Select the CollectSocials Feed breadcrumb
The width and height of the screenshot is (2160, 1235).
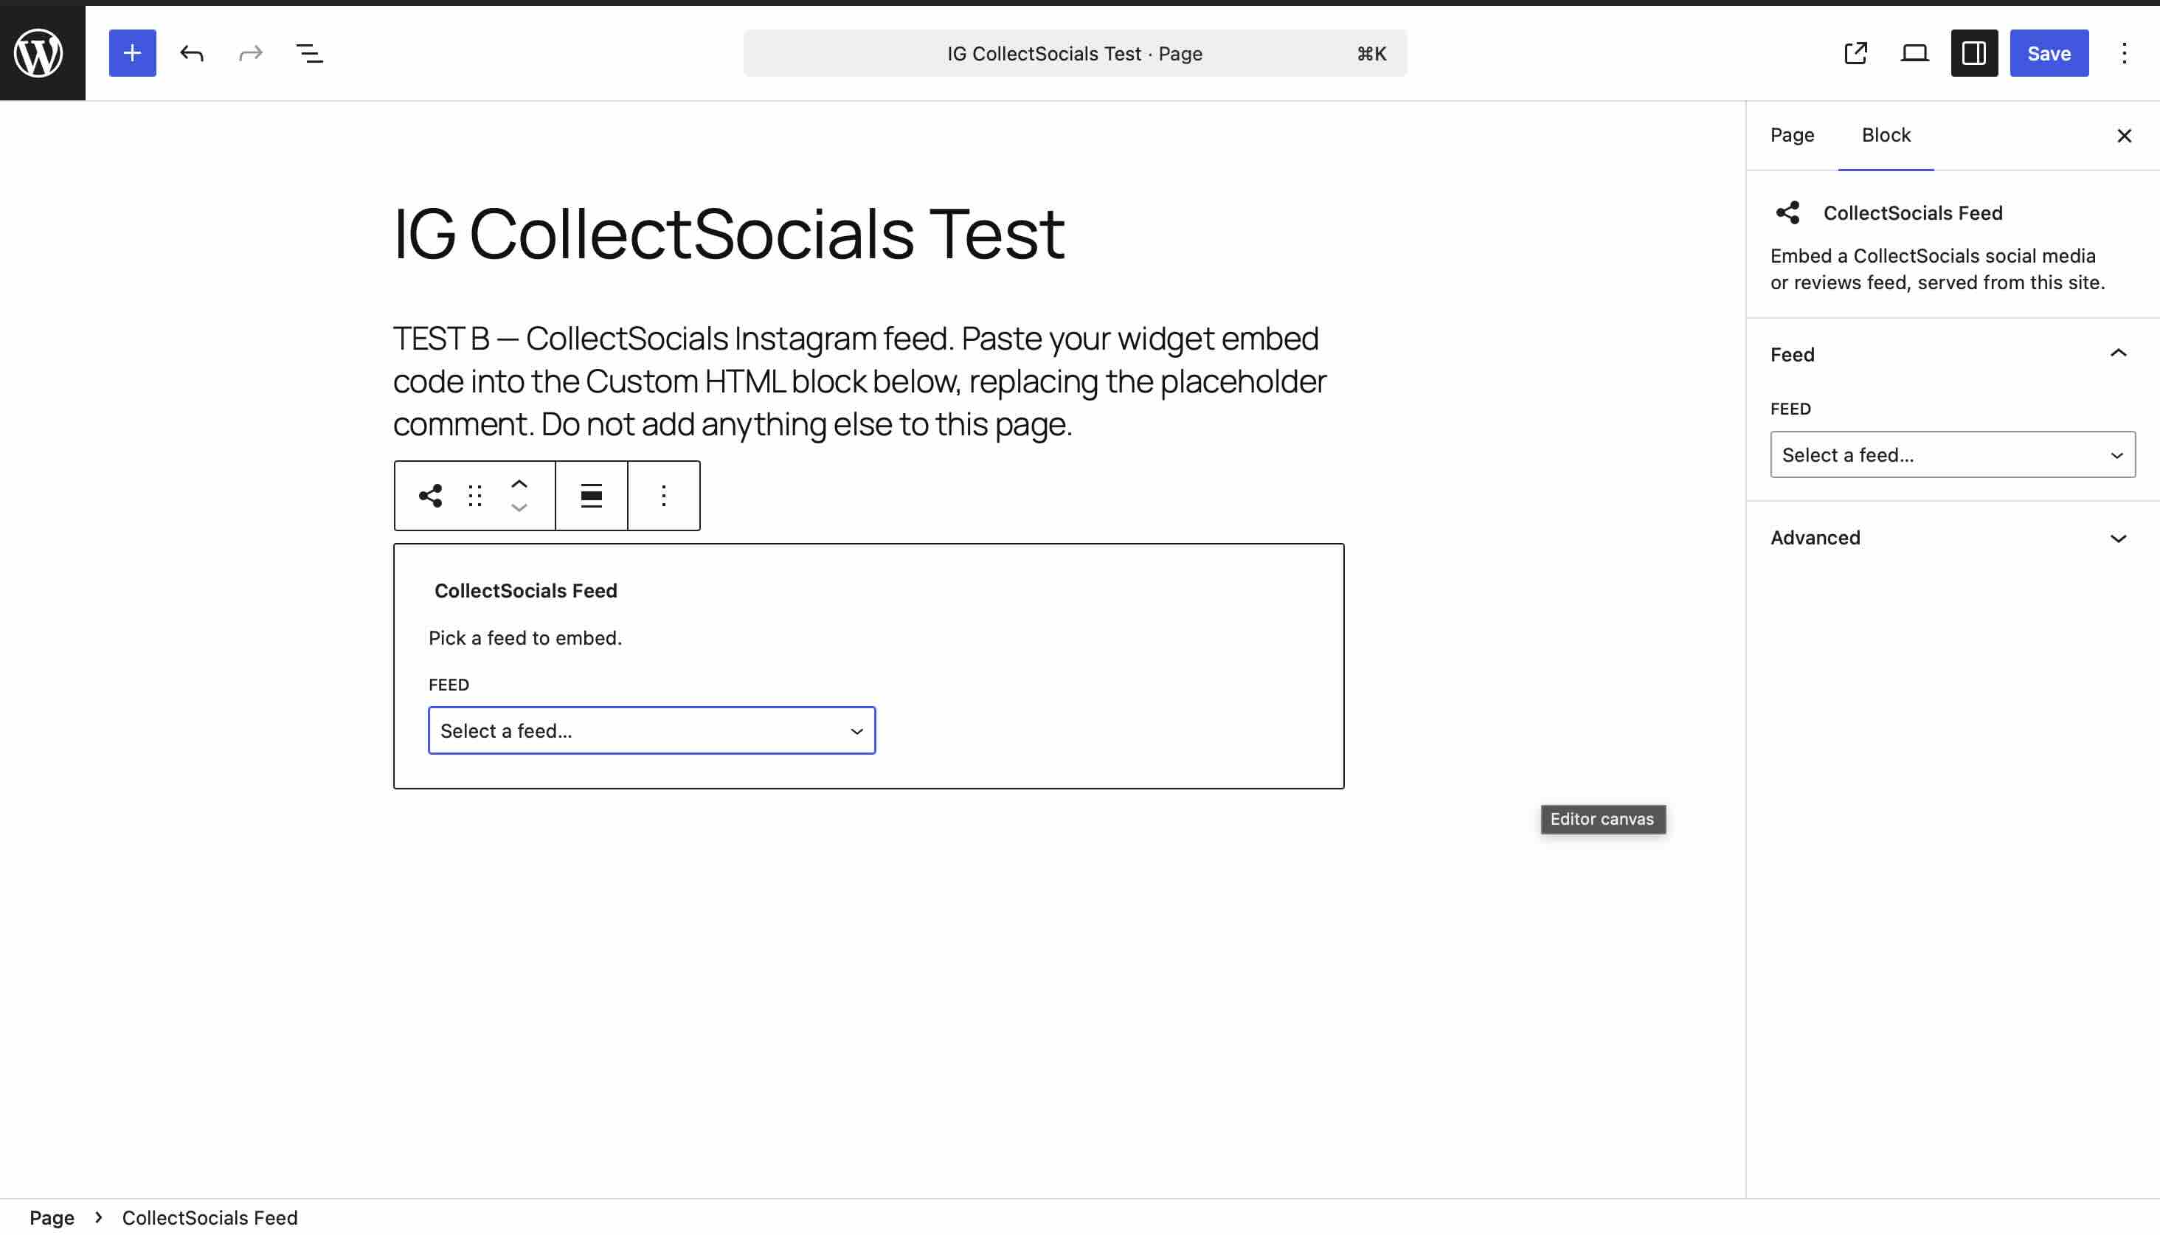point(210,1217)
